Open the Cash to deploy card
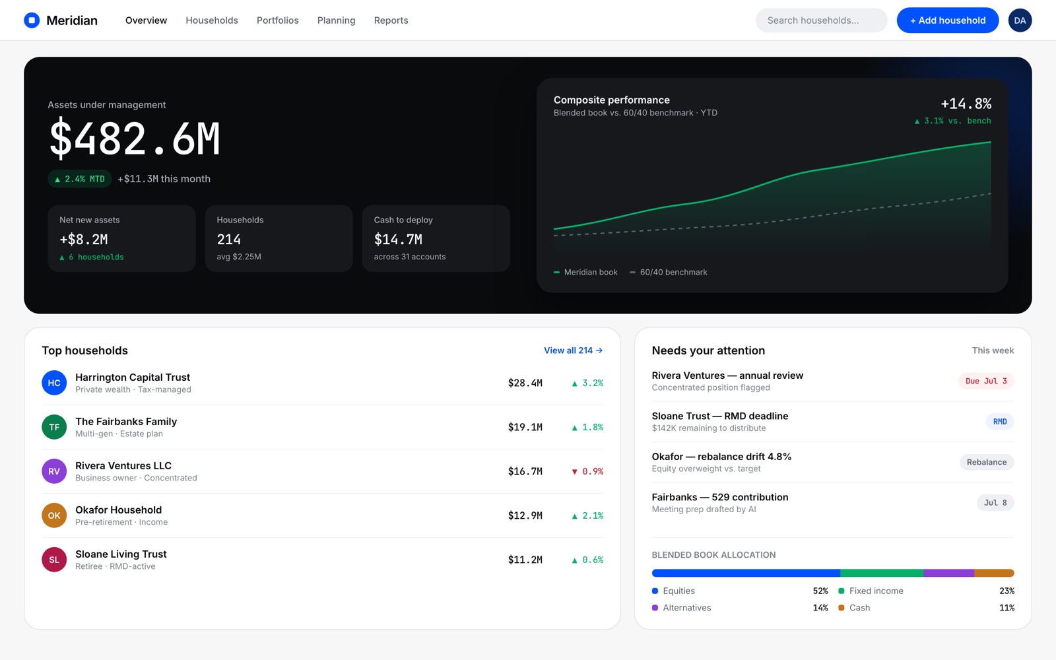Image resolution: width=1056 pixels, height=660 pixels. (436, 238)
